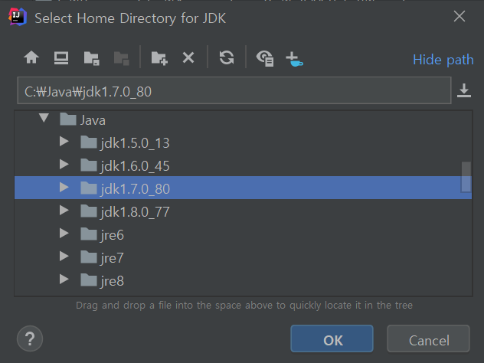Confirm with the OK button
This screenshot has width=484, height=363.
point(332,338)
